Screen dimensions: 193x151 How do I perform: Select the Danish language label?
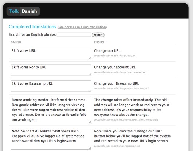[29, 11]
